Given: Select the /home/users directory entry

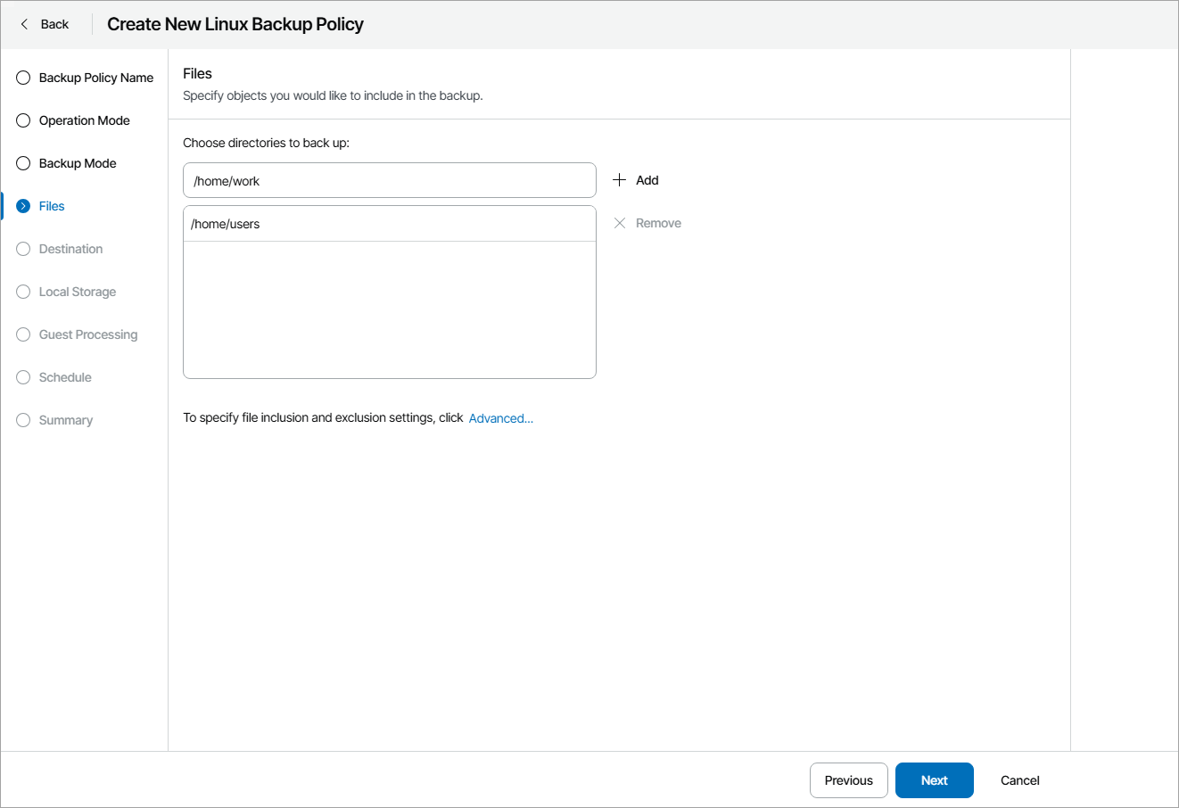Looking at the screenshot, I should (389, 224).
